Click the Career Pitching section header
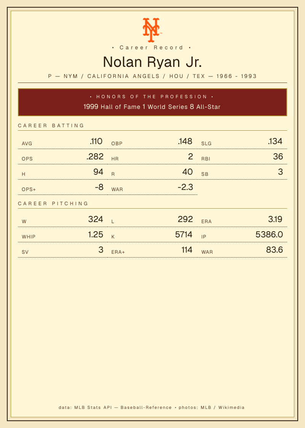 (x=53, y=204)
